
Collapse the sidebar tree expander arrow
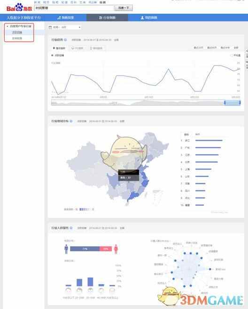8,26
